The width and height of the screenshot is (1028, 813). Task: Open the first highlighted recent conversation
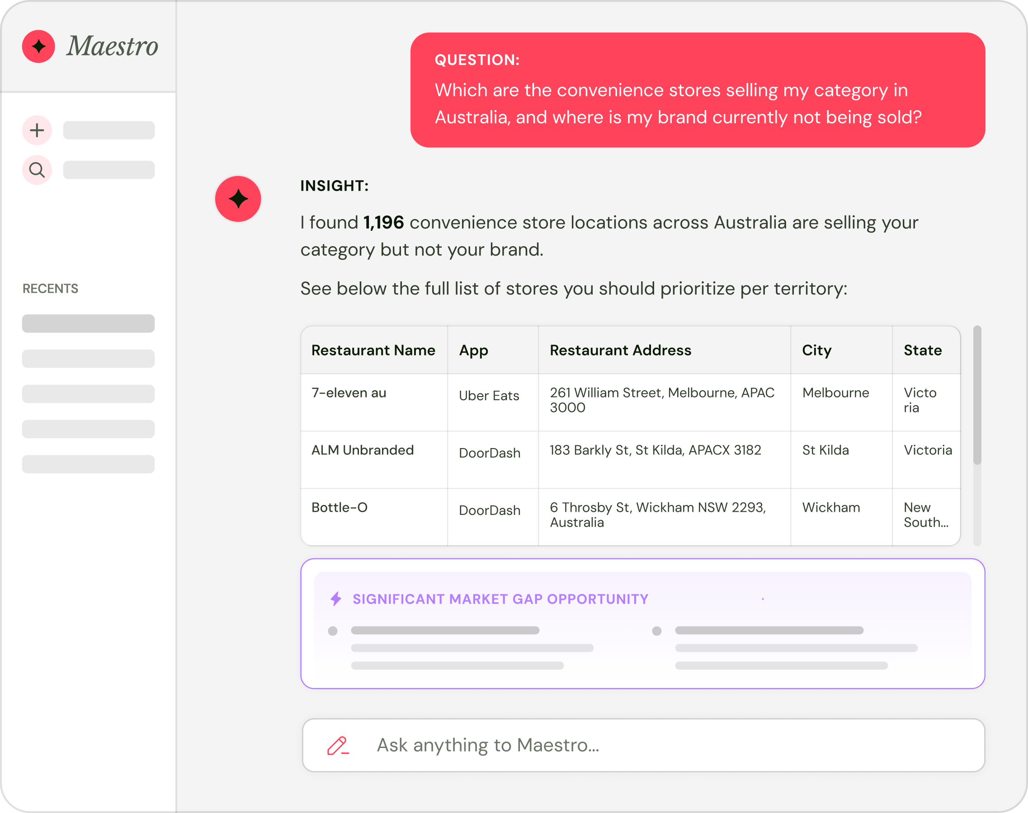(x=88, y=323)
